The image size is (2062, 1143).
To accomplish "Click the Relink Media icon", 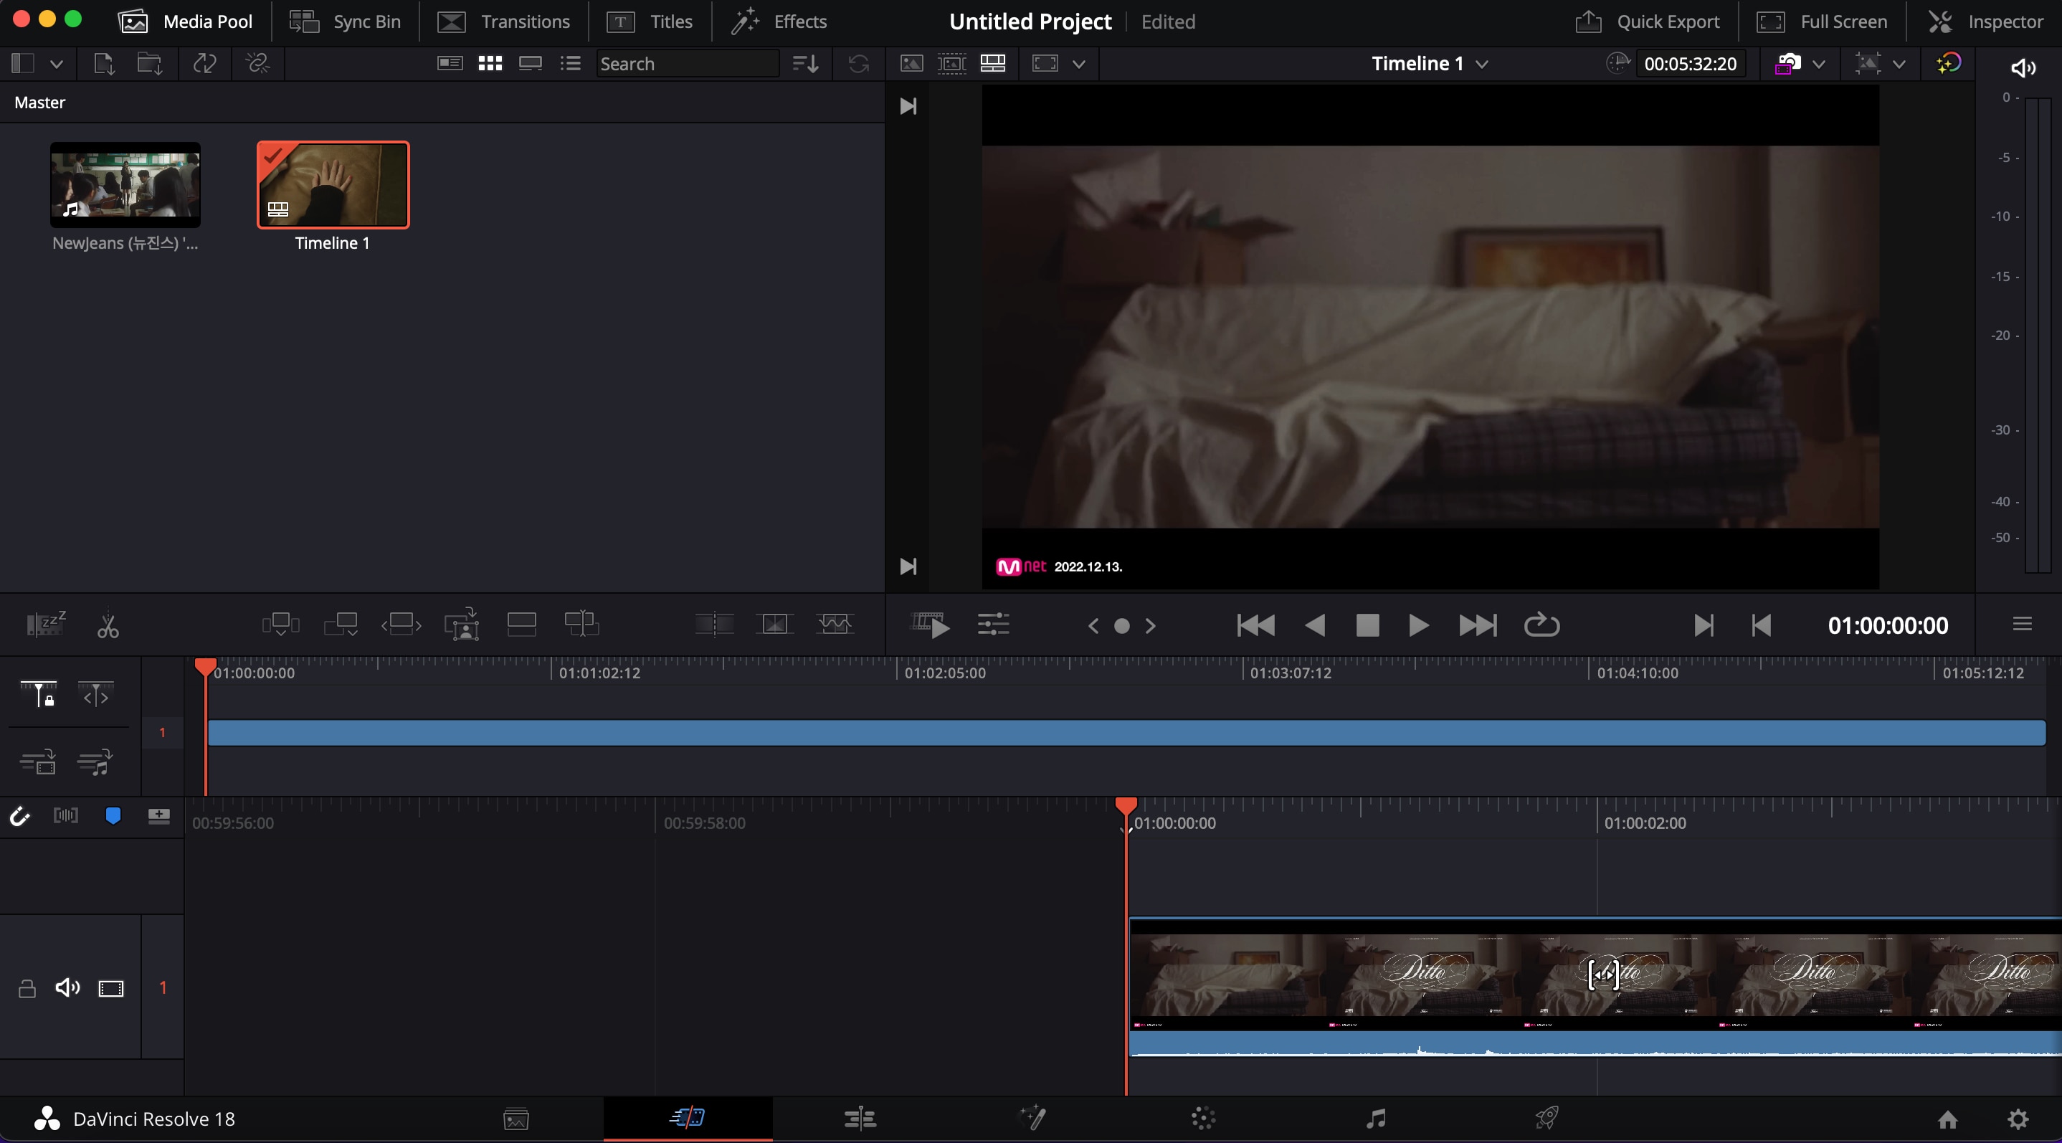I will 257,63.
